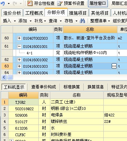
Task: Open the 标准换算 tab
Action: [x=72, y=87]
